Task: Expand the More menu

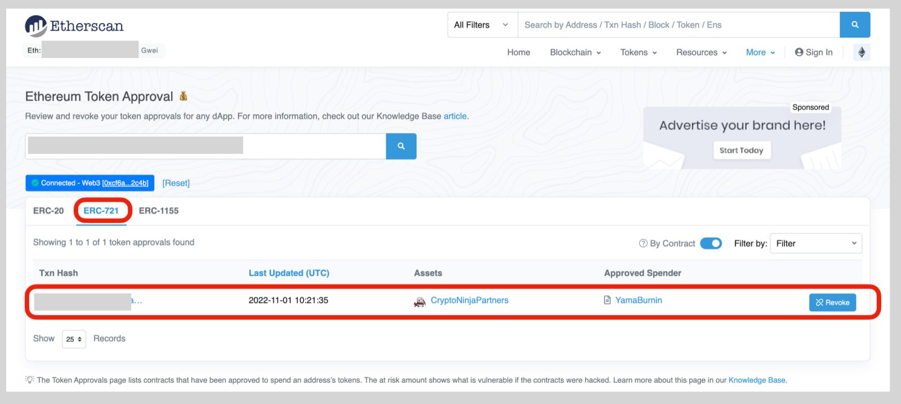Action: (760, 52)
